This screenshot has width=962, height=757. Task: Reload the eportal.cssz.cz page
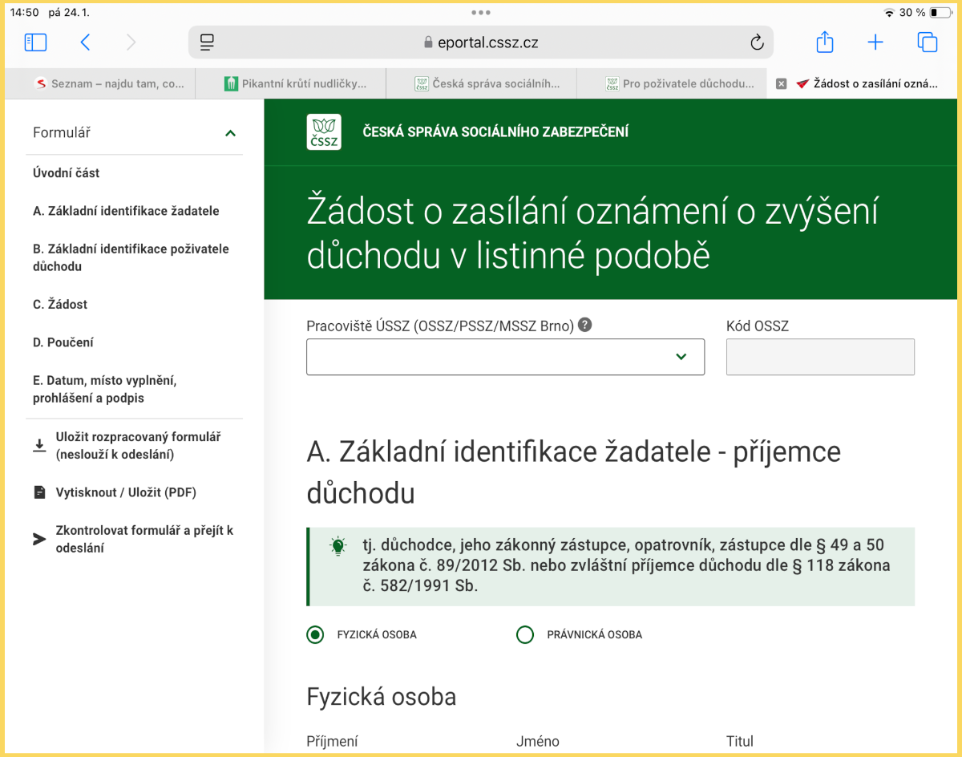pos(756,43)
